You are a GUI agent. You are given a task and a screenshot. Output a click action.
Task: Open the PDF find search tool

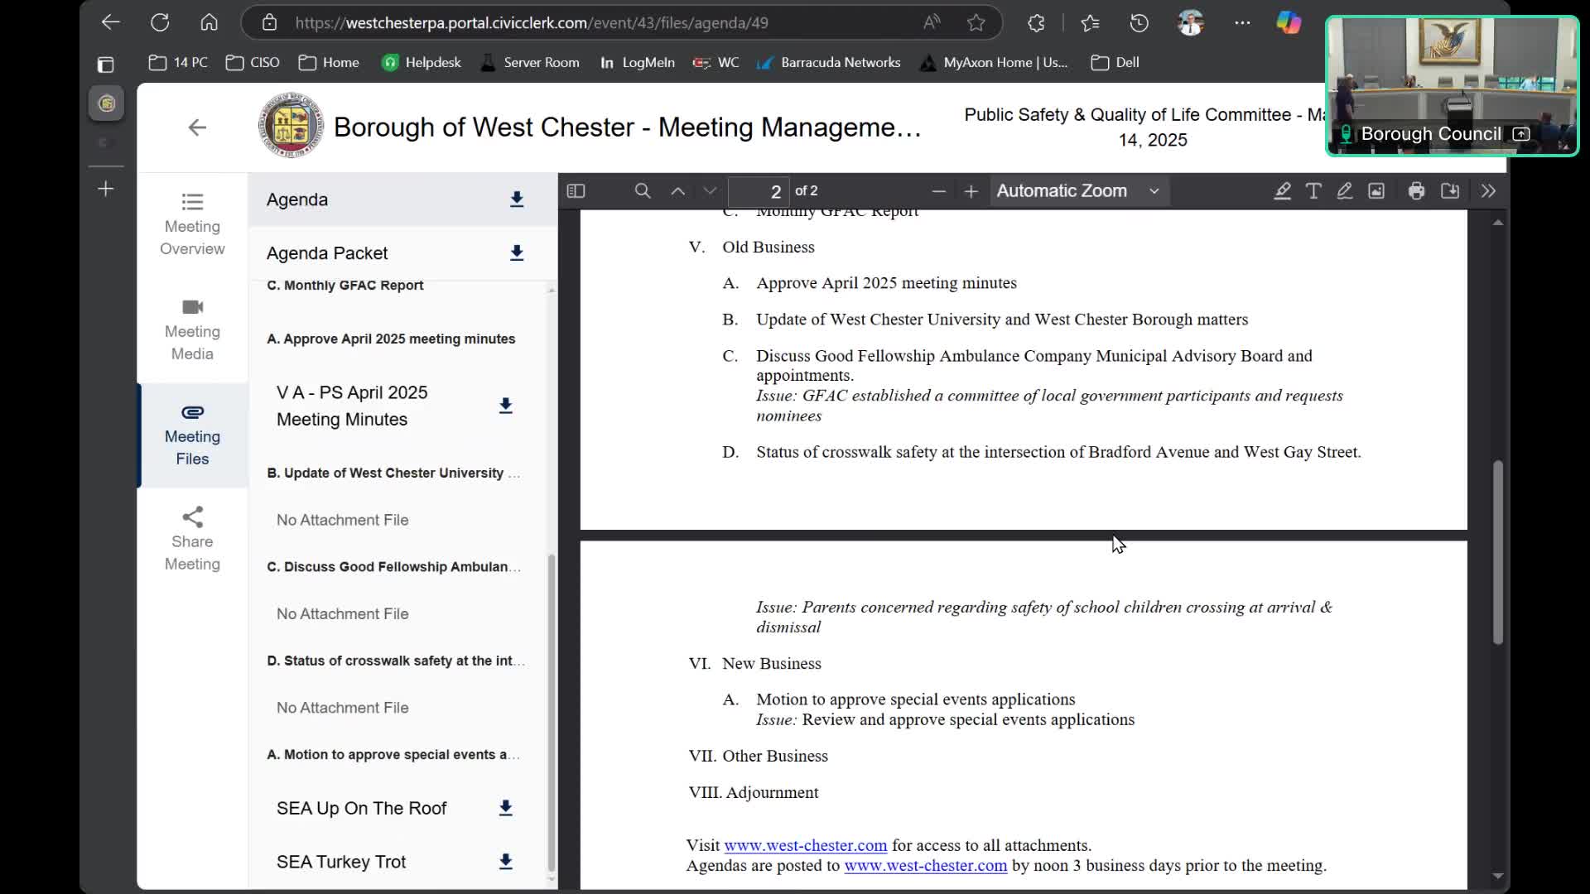tap(643, 191)
